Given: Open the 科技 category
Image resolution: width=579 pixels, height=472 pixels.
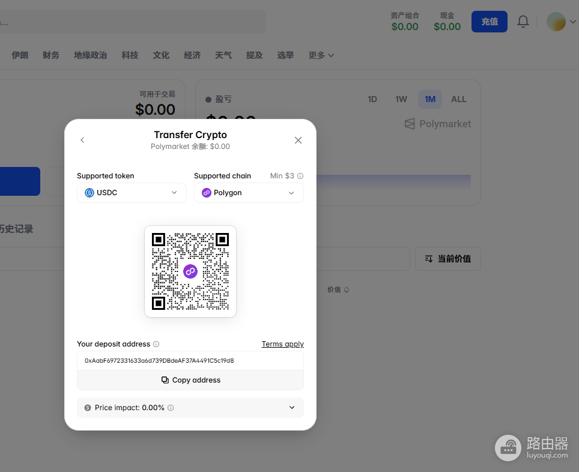Looking at the screenshot, I should pos(130,55).
